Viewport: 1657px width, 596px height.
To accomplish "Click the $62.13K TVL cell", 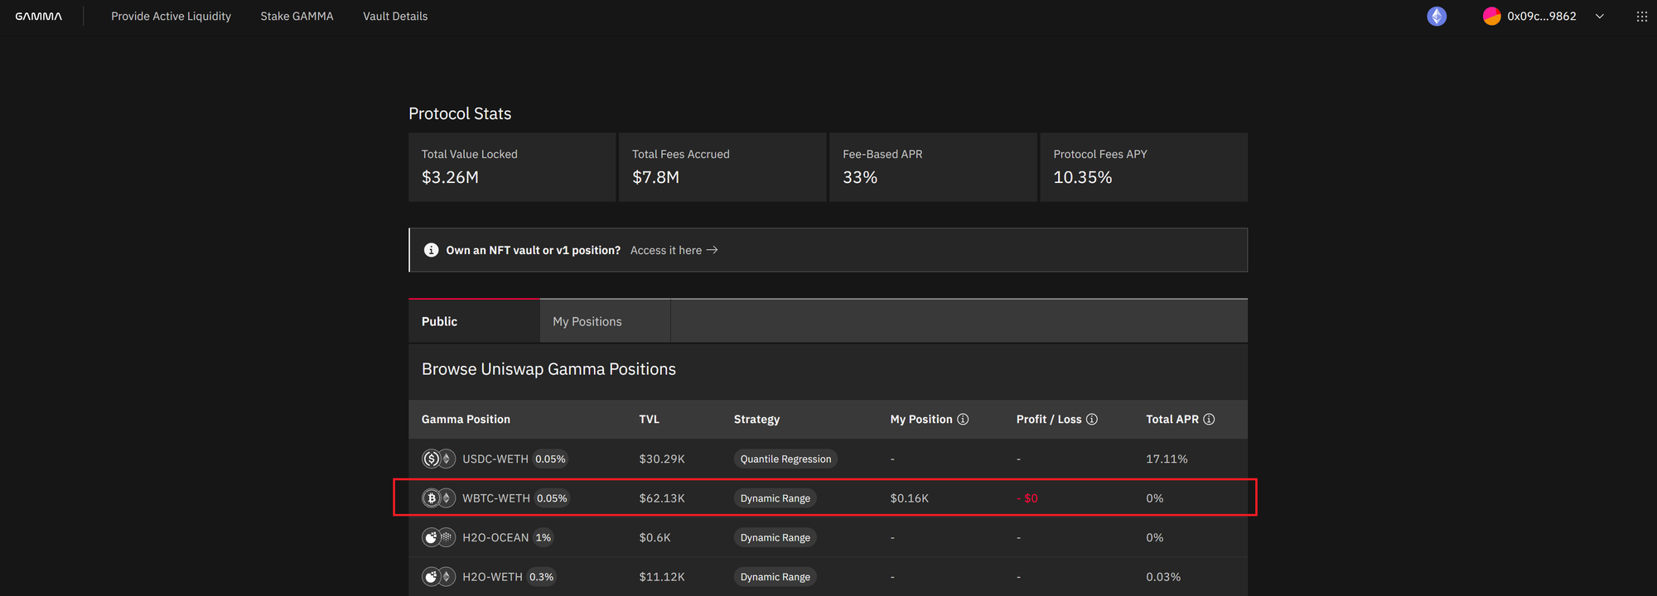I will [x=662, y=498].
